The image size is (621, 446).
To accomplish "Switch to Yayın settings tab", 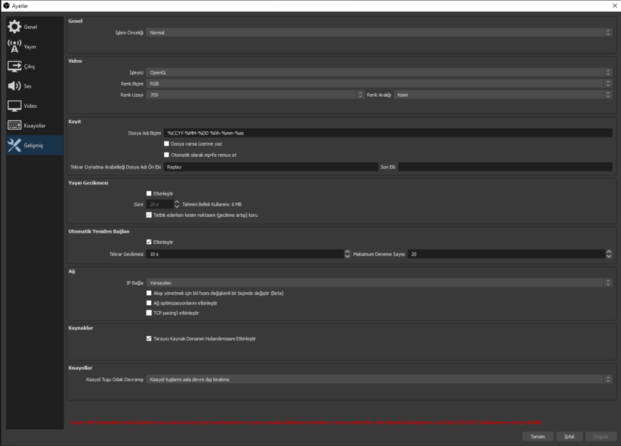I will [x=35, y=46].
